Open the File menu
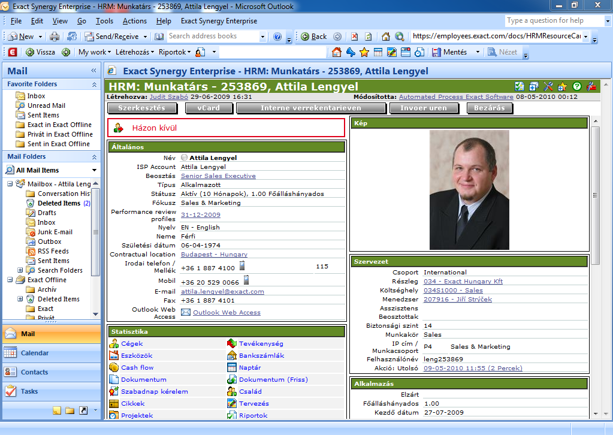613x435 pixels. click(16, 21)
